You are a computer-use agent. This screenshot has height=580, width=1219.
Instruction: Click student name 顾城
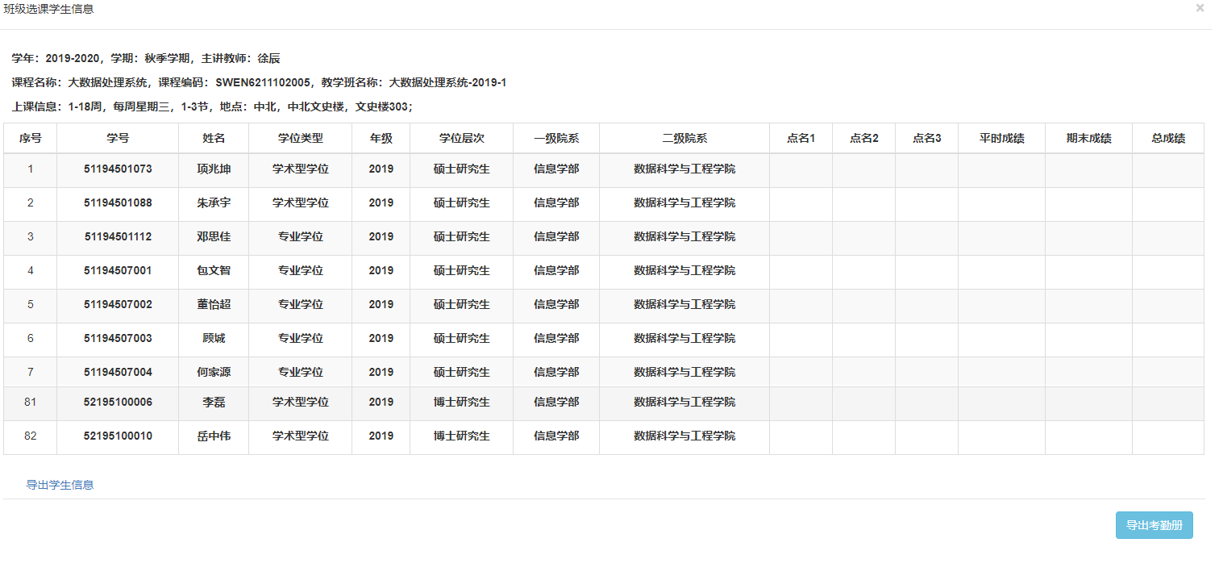click(214, 339)
